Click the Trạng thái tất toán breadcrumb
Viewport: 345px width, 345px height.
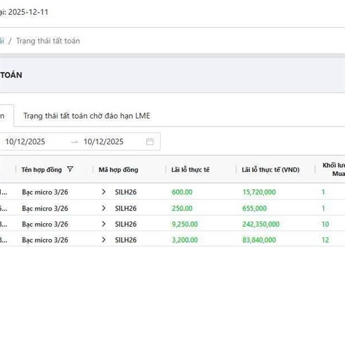(x=48, y=41)
